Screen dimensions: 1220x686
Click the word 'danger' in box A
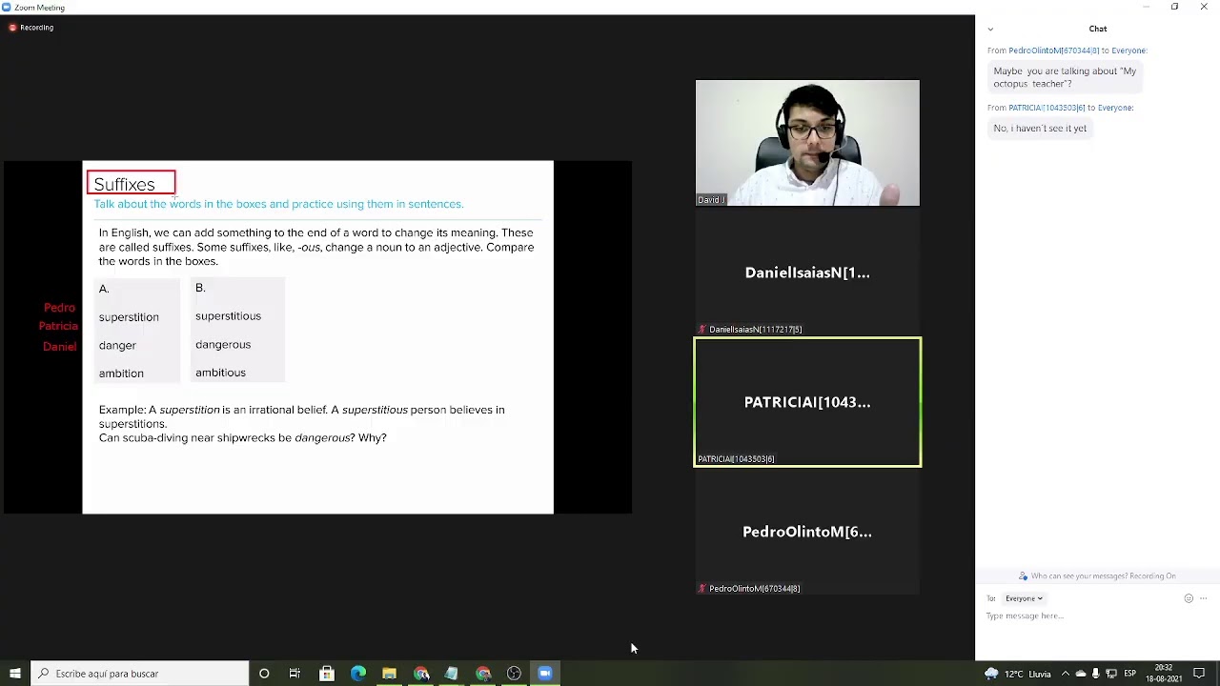click(117, 346)
